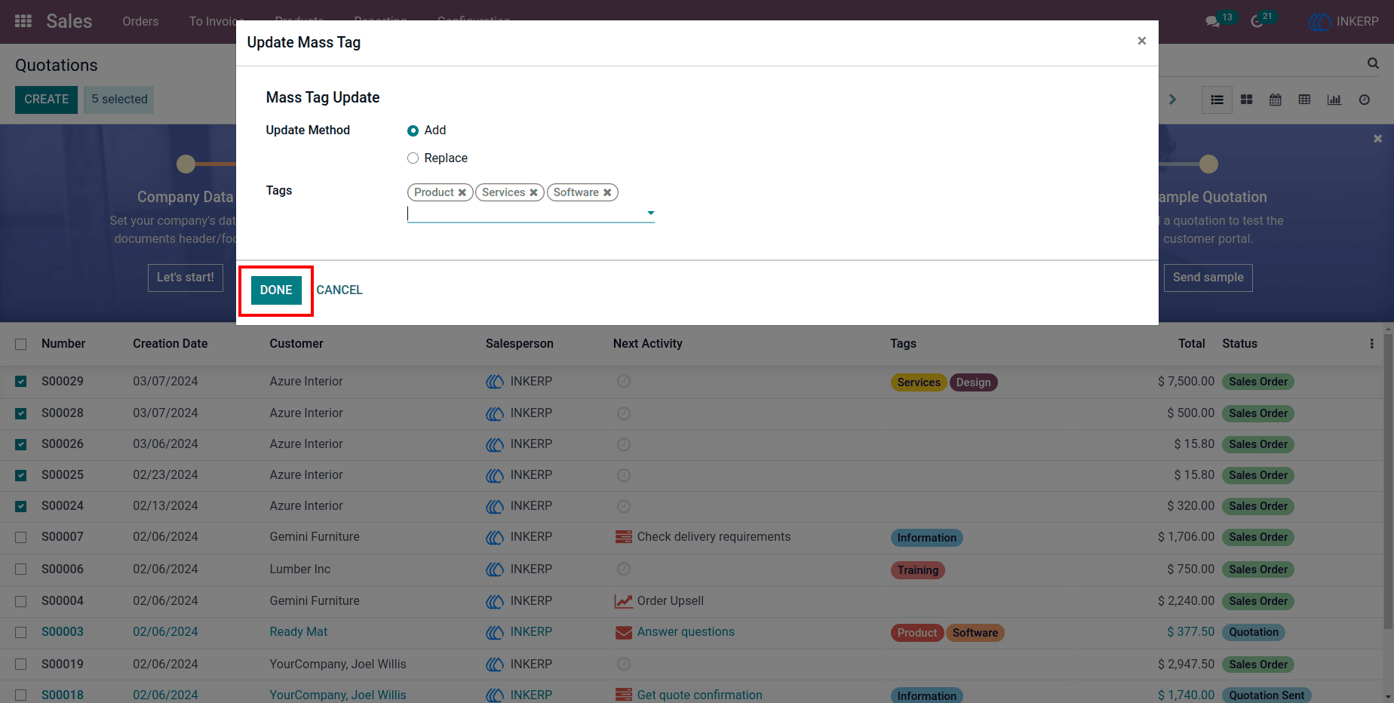Open the search magnifier icon
This screenshot has width=1394, height=703.
(x=1373, y=64)
